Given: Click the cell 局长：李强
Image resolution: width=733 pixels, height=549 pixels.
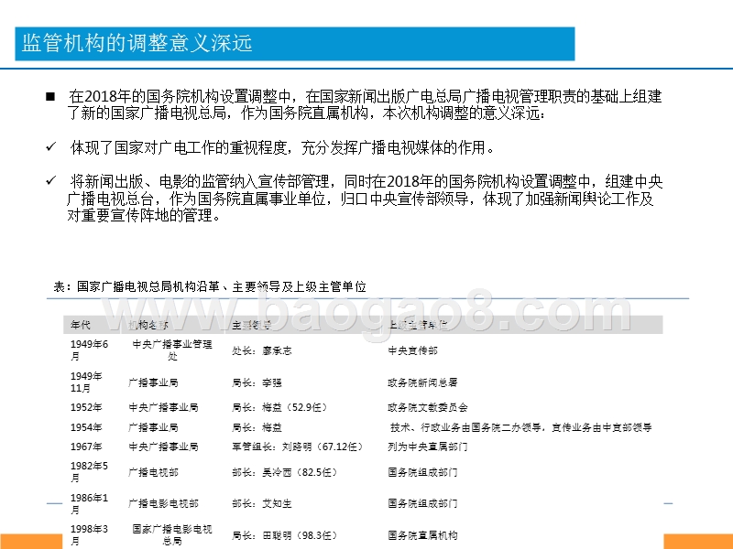Looking at the screenshot, I should (257, 382).
